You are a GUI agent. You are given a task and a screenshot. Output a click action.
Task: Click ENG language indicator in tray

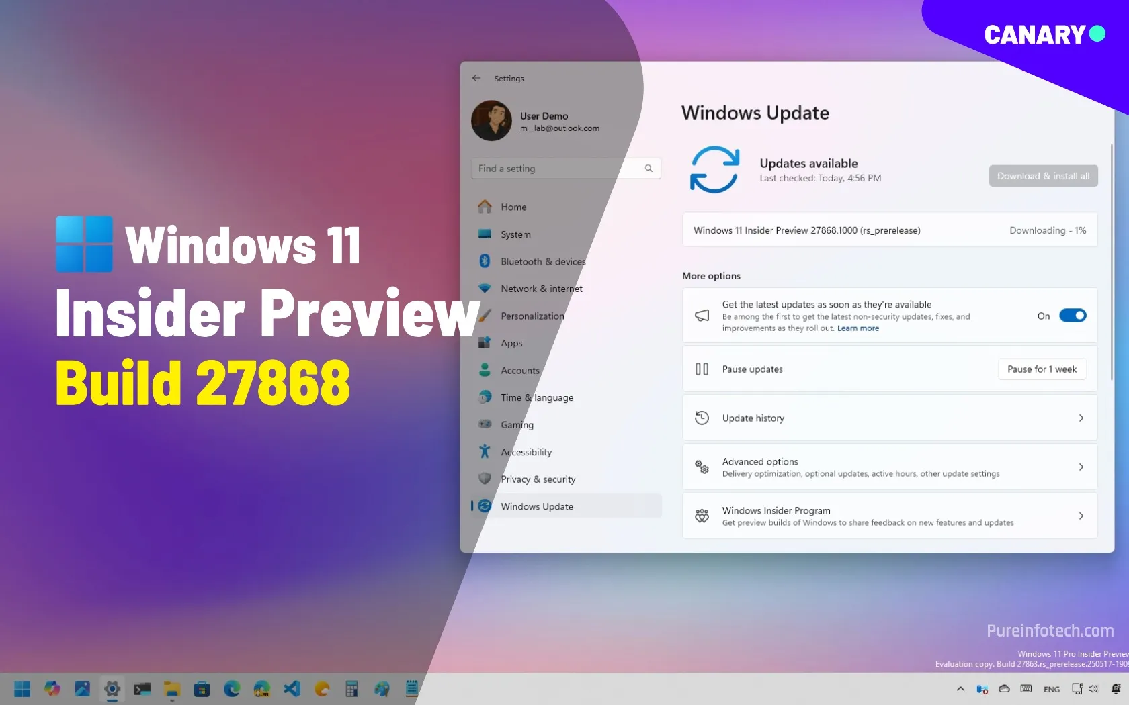1052,690
